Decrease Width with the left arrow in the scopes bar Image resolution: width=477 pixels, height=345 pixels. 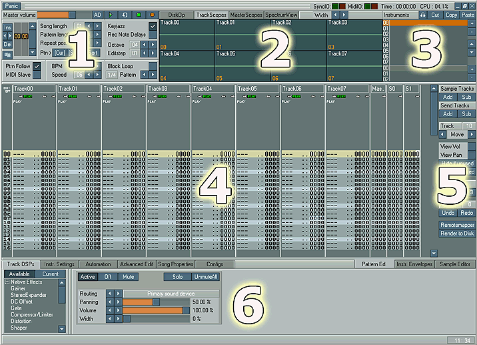(336, 15)
